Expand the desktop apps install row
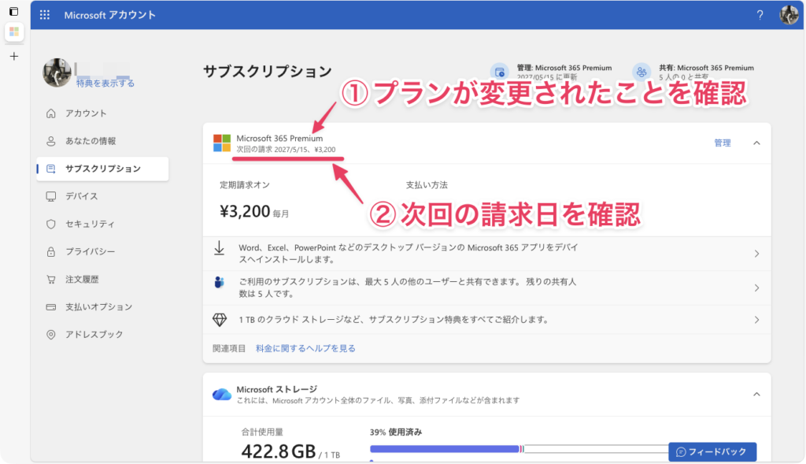This screenshot has width=806, height=464. click(756, 254)
